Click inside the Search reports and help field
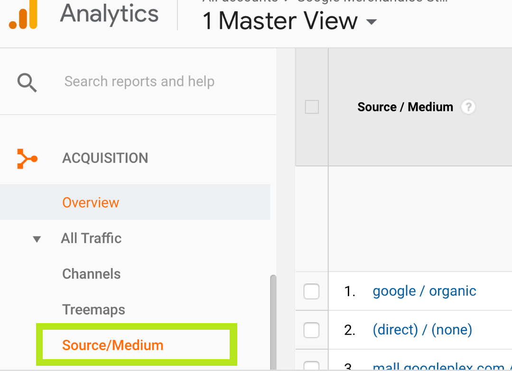 click(139, 81)
